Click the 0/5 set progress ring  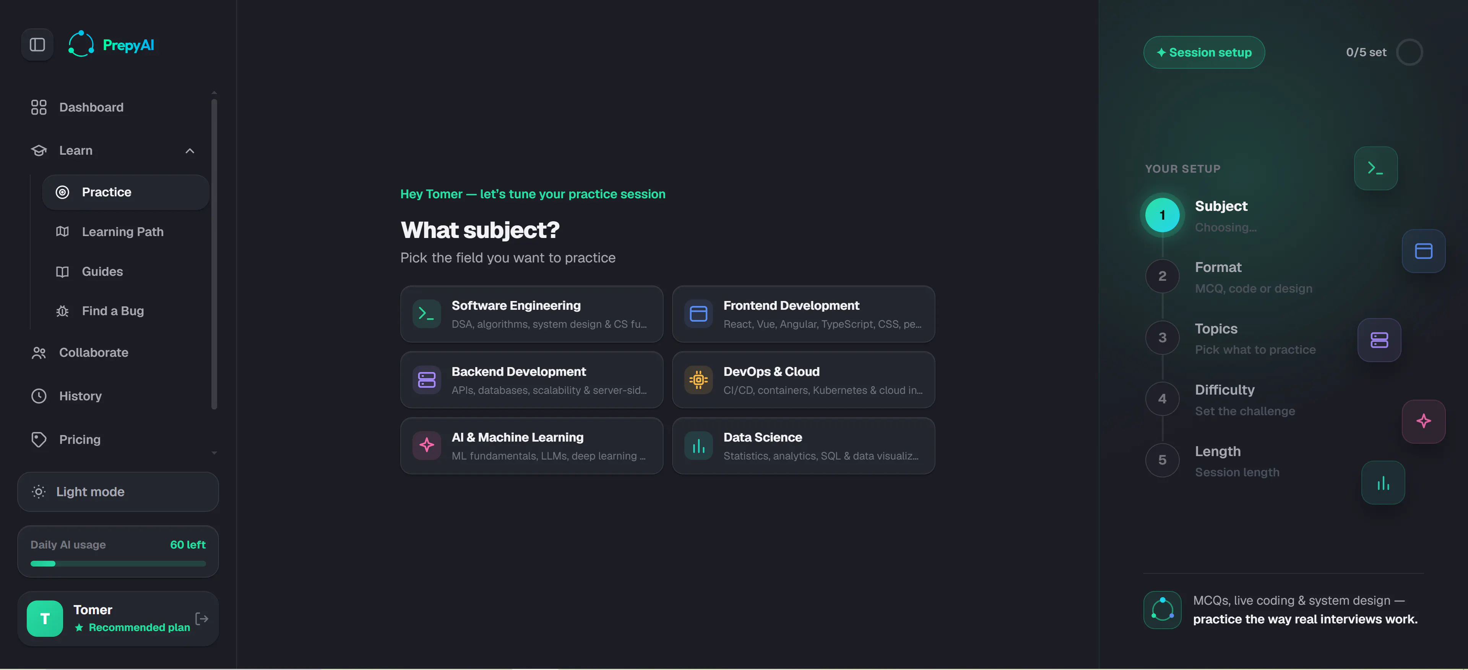(x=1409, y=52)
